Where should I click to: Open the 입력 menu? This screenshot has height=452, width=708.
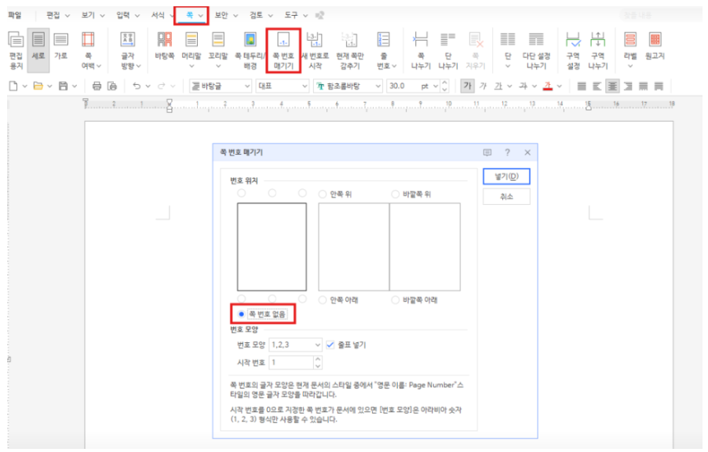click(127, 15)
